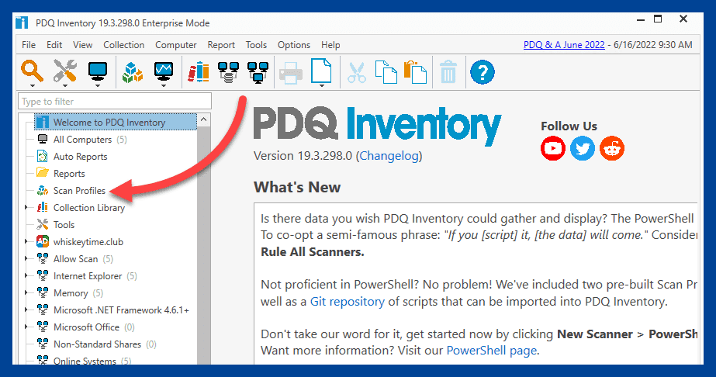Select Welcome to PDQ Inventory in the tree
Viewport: 716px width, 377px height.
tap(116, 123)
